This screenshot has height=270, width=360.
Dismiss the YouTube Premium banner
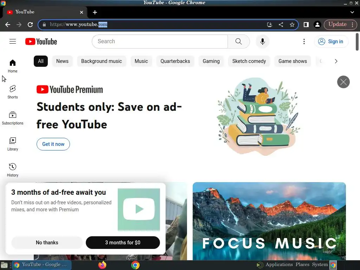[343, 82]
